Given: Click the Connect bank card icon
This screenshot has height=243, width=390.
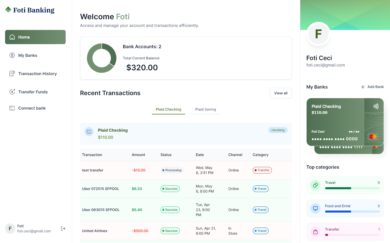Looking at the screenshot, I should [x=12, y=108].
